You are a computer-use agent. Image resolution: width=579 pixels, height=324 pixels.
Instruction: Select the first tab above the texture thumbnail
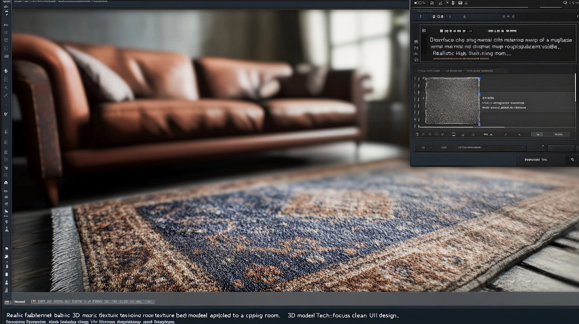pyautogui.click(x=429, y=71)
